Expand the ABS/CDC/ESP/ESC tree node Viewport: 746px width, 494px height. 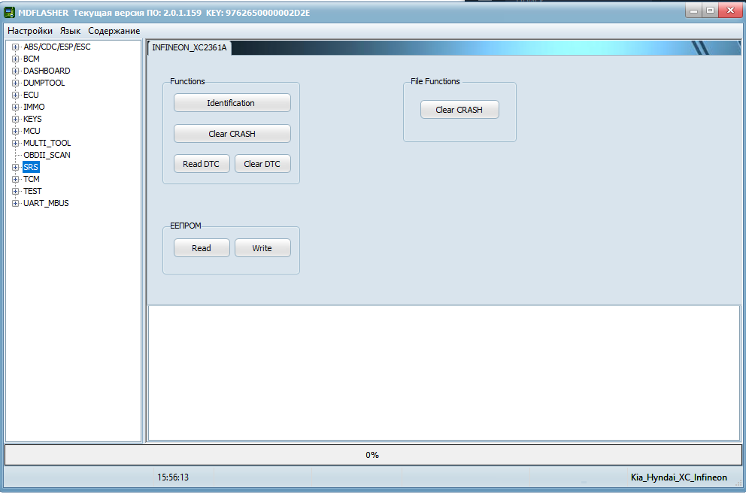point(15,47)
